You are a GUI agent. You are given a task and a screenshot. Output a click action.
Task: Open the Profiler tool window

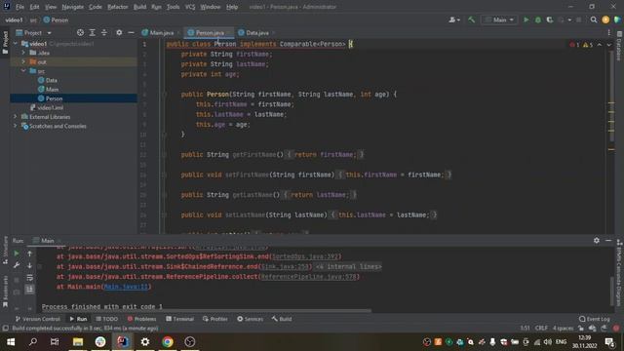pos(215,319)
